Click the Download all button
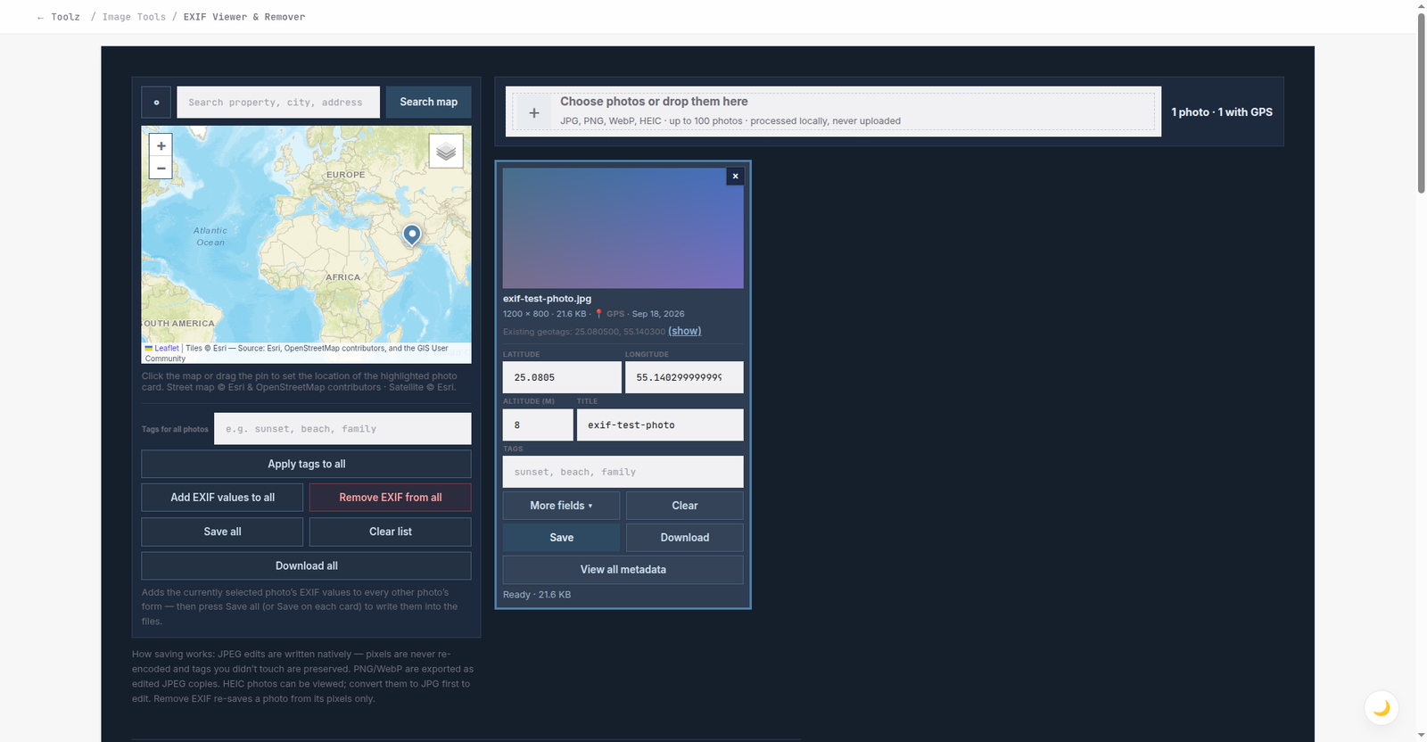Screen dimensions: 1427x742 tap(306, 565)
